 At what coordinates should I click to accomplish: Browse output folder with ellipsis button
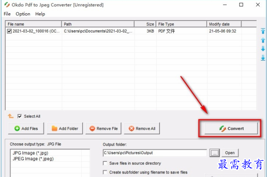click(x=215, y=153)
